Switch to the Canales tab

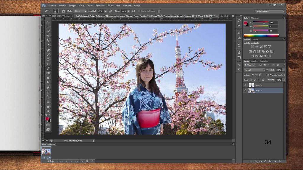click(254, 61)
